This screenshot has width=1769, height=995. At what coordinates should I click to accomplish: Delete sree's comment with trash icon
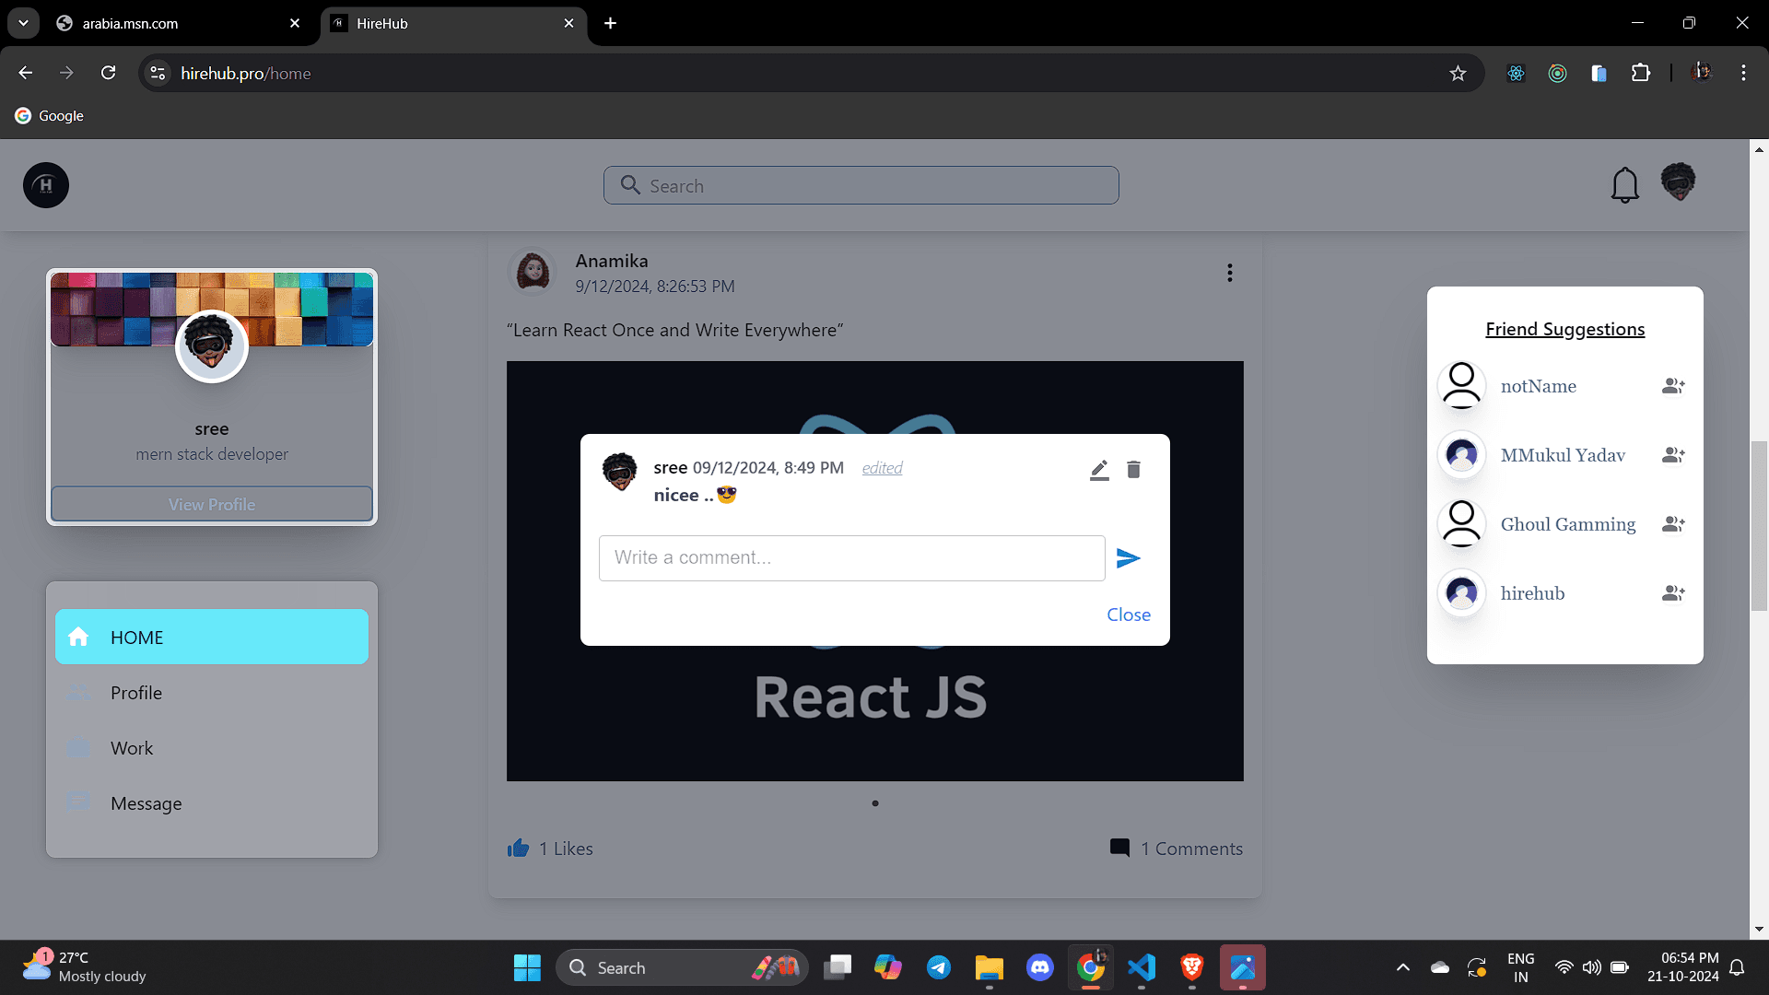point(1133,470)
